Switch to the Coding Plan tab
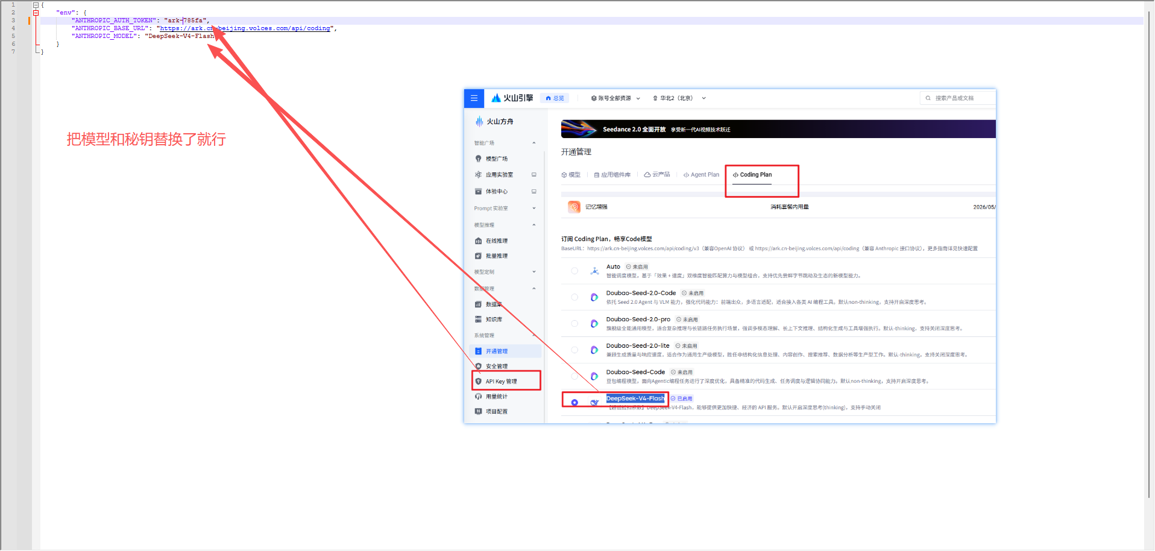The height and width of the screenshot is (551, 1155). [x=752, y=175]
